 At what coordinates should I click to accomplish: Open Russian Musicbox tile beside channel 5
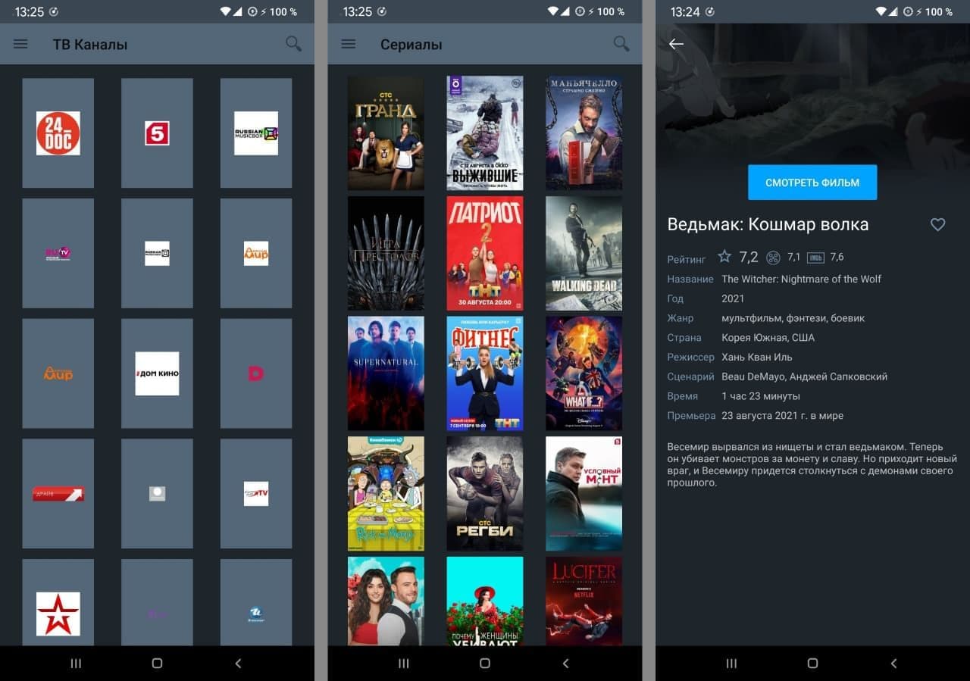[256, 133]
